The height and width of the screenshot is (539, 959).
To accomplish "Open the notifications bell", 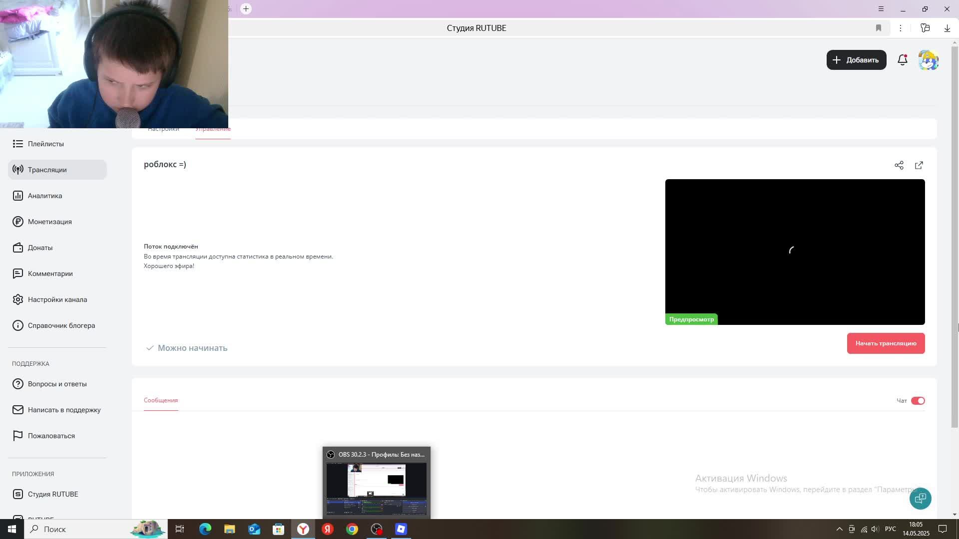I will pyautogui.click(x=902, y=60).
